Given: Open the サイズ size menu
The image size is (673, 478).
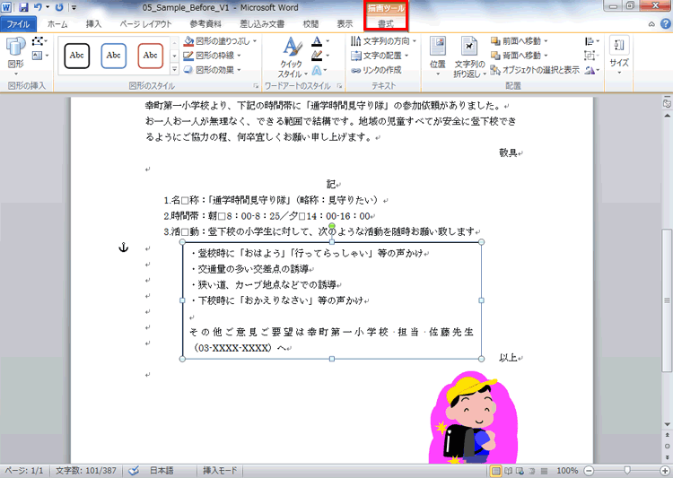Looking at the screenshot, I should click(619, 56).
